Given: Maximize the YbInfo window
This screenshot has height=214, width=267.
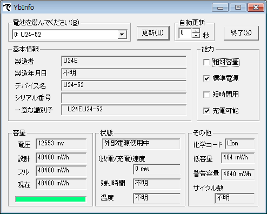Looking at the screenshot, I should click(x=238, y=8).
